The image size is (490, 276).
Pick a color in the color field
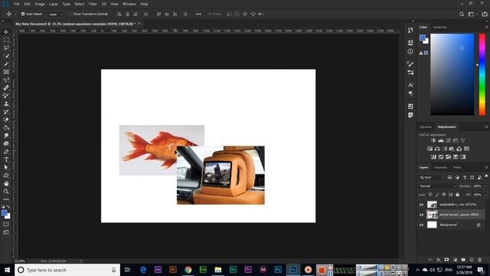[x=452, y=74]
